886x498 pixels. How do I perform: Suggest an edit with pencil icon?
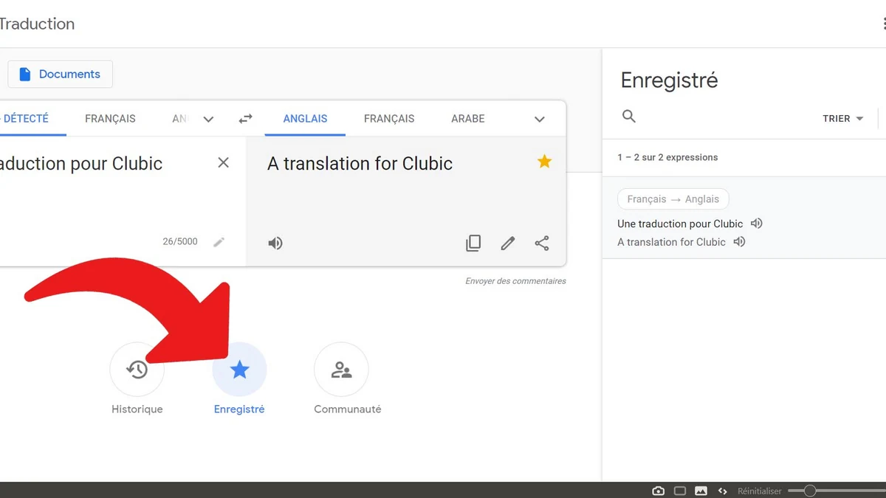click(x=508, y=243)
